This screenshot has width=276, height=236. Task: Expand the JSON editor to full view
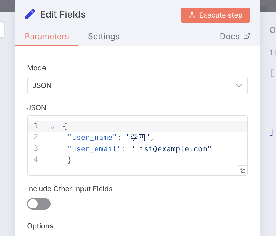[243, 171]
